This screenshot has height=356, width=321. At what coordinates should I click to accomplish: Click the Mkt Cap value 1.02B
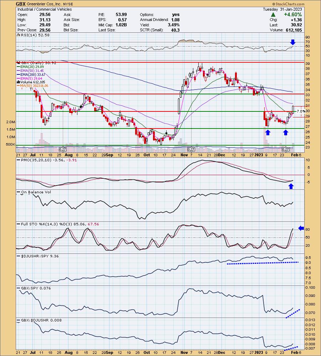pyautogui.click(x=121, y=25)
